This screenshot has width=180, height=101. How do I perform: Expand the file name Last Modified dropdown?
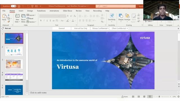point(89,6)
